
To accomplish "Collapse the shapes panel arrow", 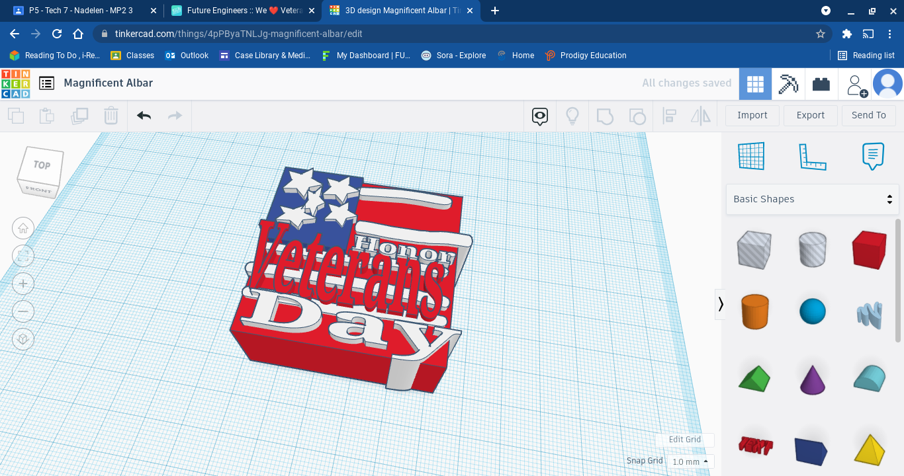I will click(720, 304).
